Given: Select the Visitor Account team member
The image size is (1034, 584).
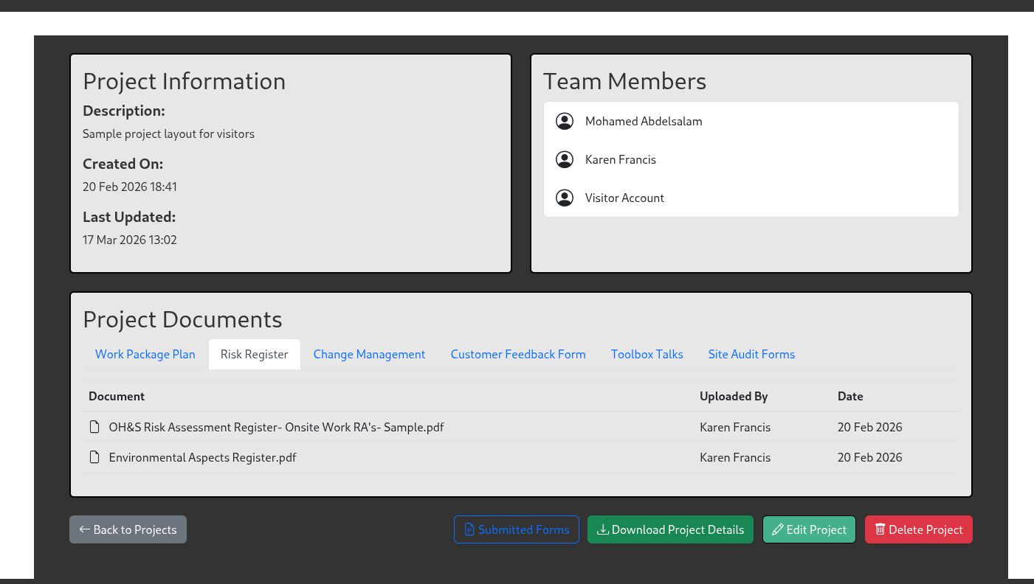Looking at the screenshot, I should click(x=624, y=198).
